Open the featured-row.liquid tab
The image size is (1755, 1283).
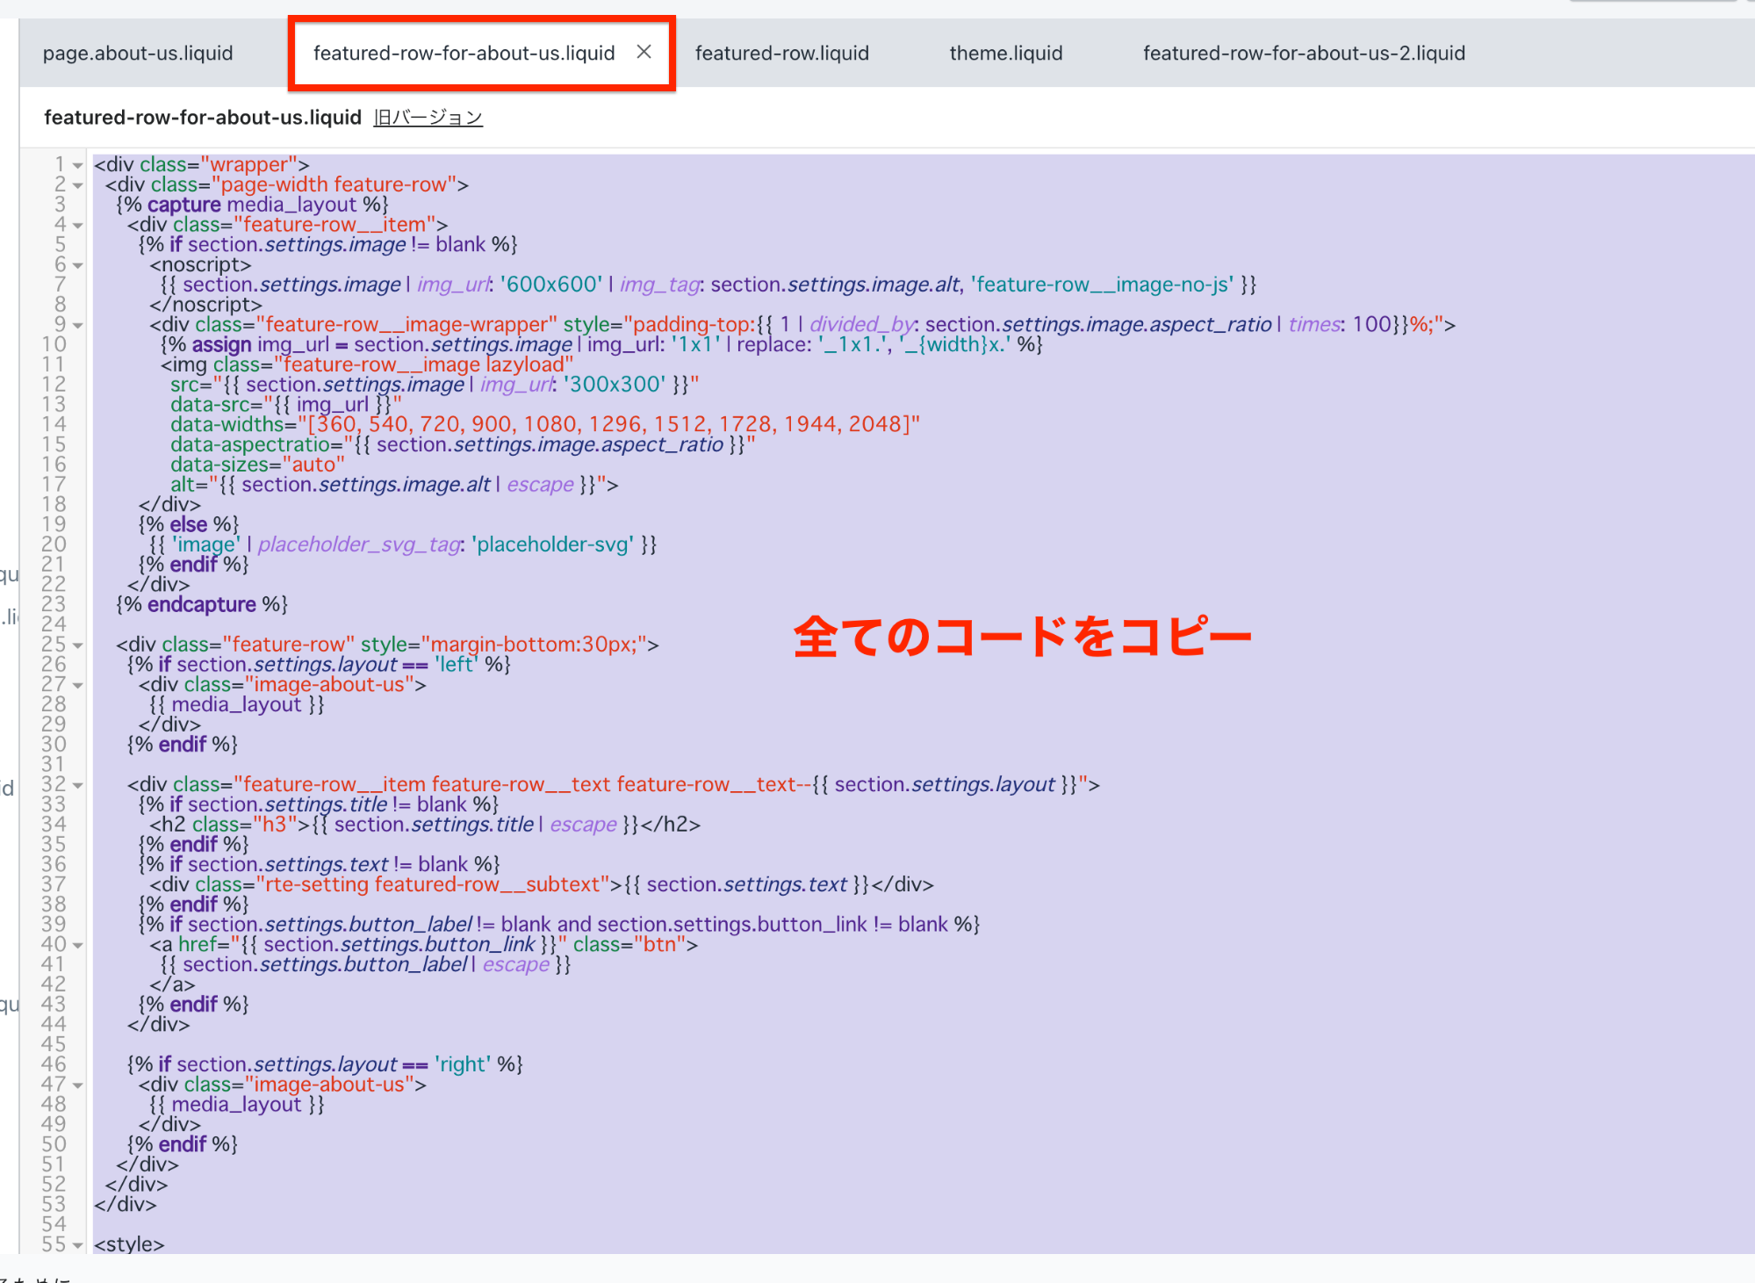pyautogui.click(x=781, y=54)
